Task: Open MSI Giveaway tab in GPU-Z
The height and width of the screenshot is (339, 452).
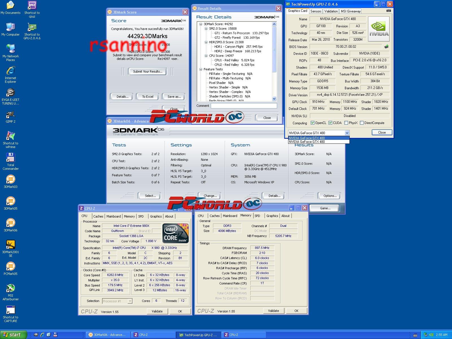Action: (x=351, y=11)
